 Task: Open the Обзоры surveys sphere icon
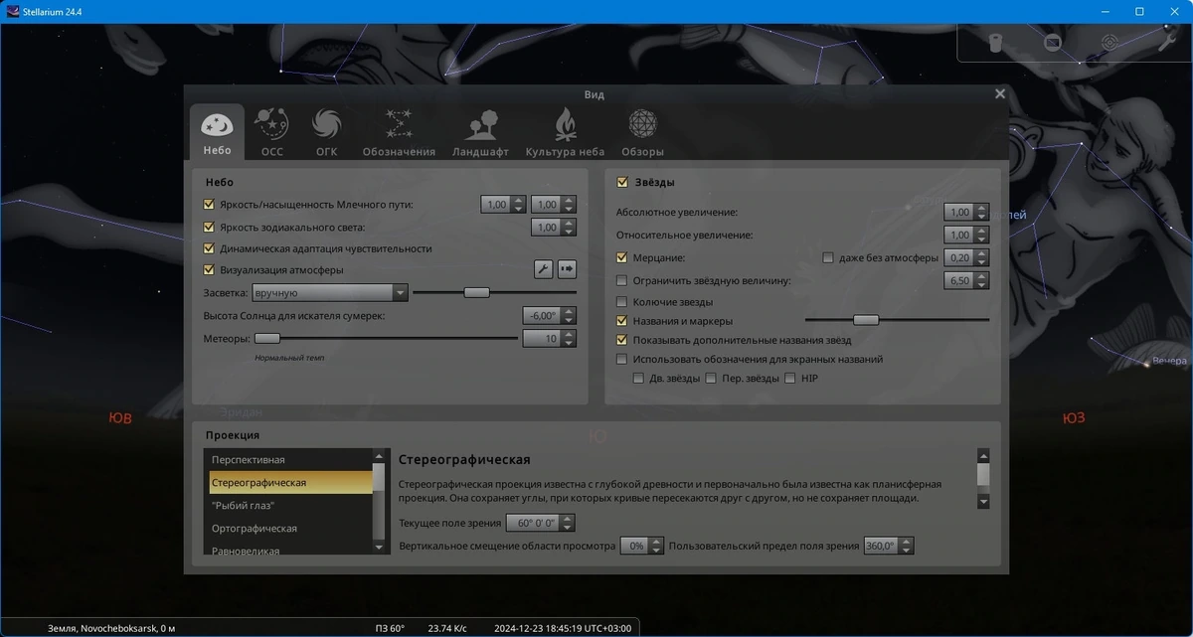[642, 132]
